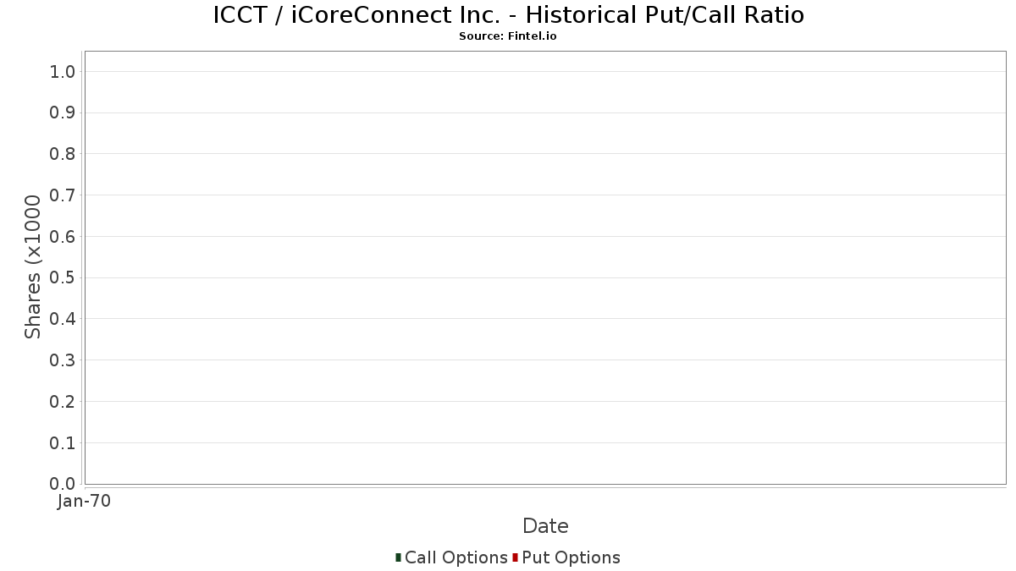The height and width of the screenshot is (571, 1016).
Task: Select the 0.6 y-axis tick label
Action: click(x=63, y=237)
